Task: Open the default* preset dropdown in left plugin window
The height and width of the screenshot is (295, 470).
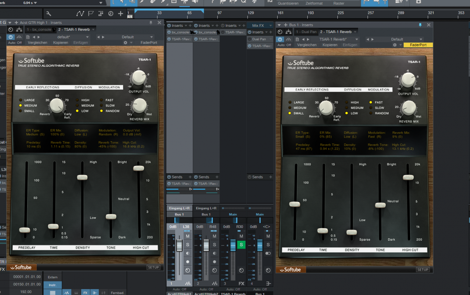Action: (65, 37)
